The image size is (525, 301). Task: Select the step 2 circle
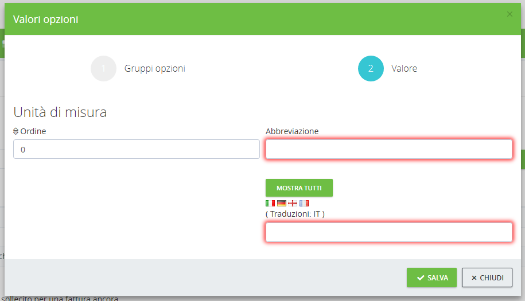[371, 69]
